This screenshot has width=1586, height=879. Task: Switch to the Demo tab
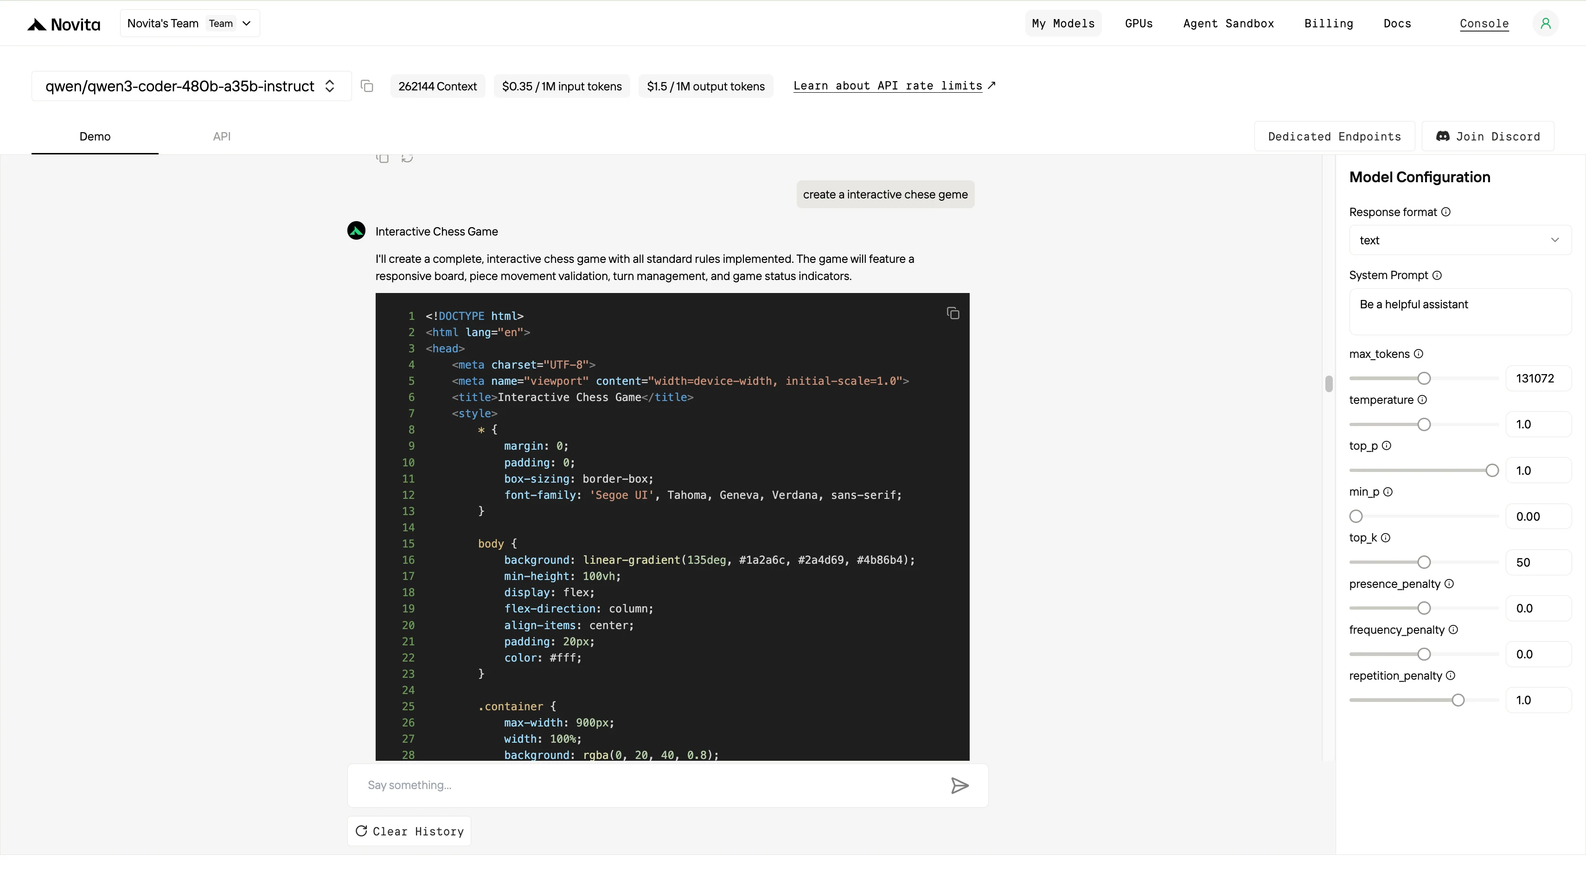point(95,137)
